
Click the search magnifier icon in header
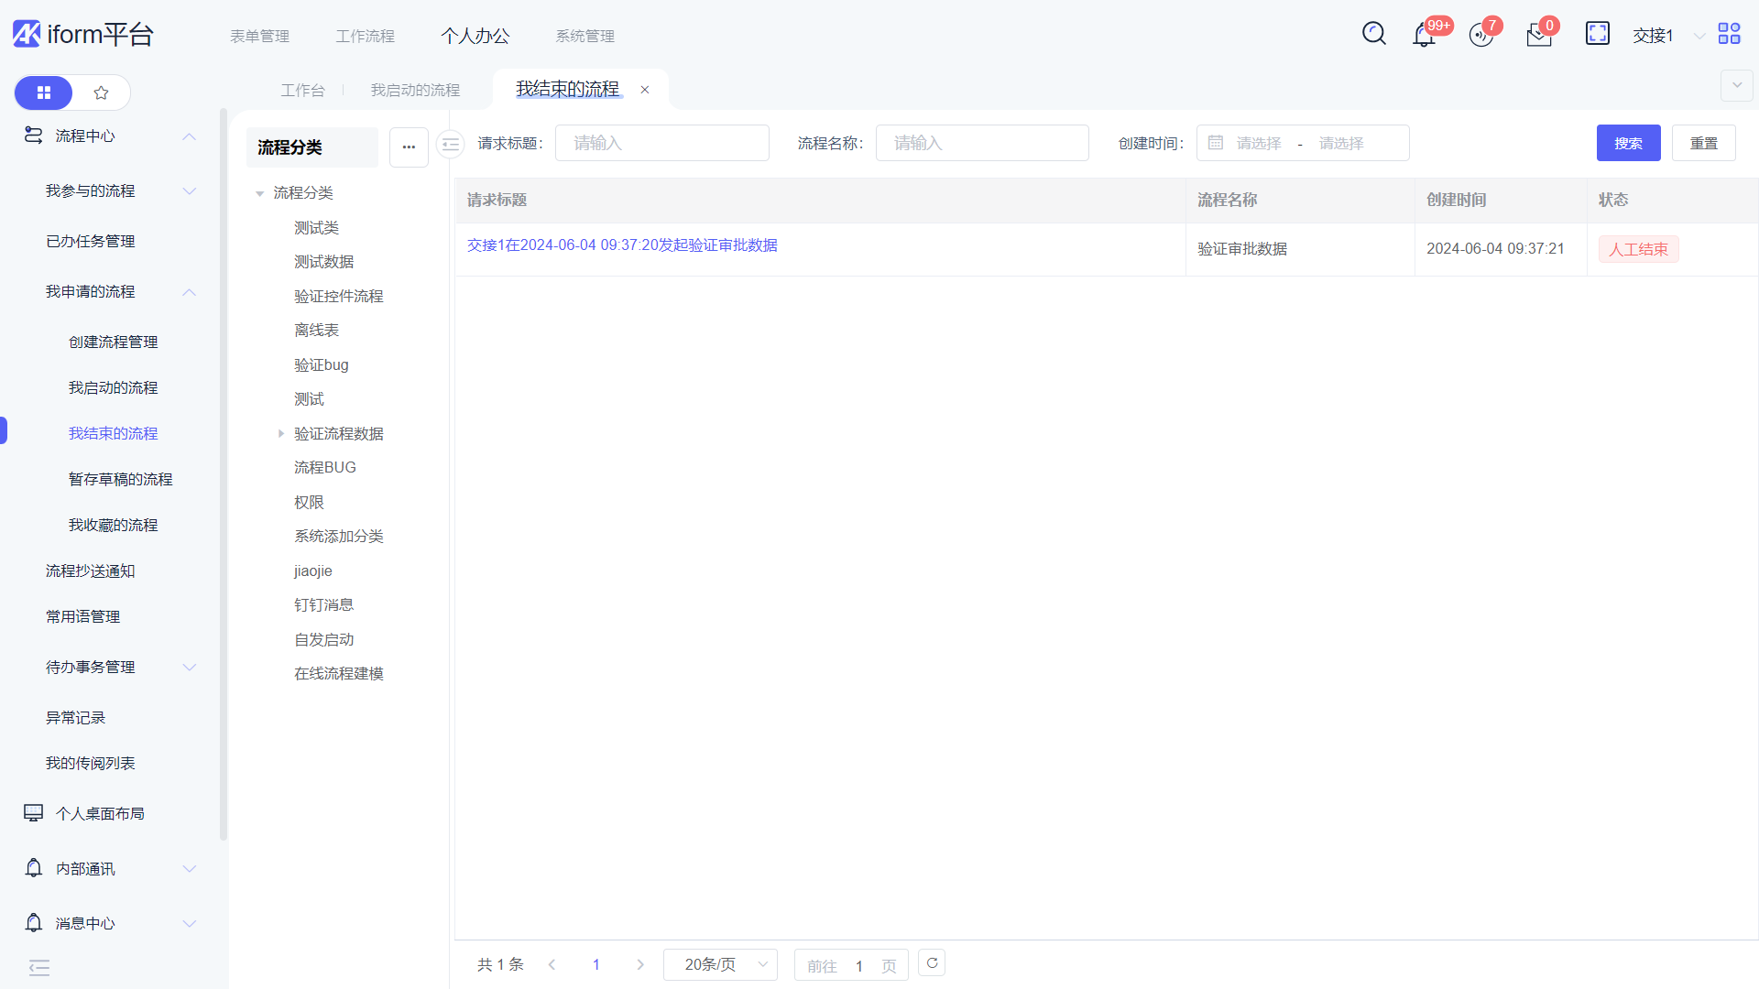(1373, 34)
